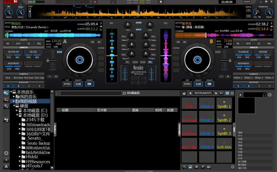277x172 pixels.
Task: Click the left LOAD button on mixer
Action: tap(135, 62)
